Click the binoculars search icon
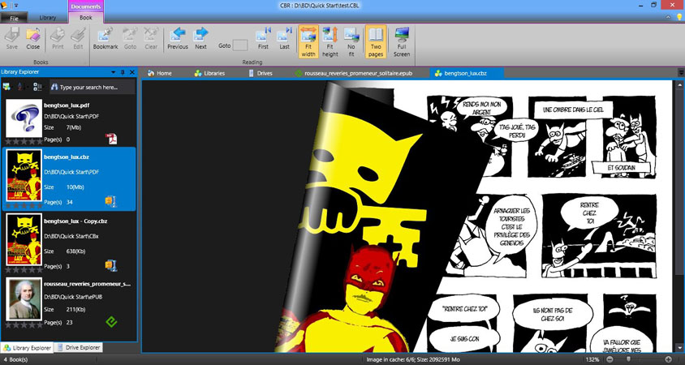This screenshot has height=365, width=685. click(x=54, y=87)
